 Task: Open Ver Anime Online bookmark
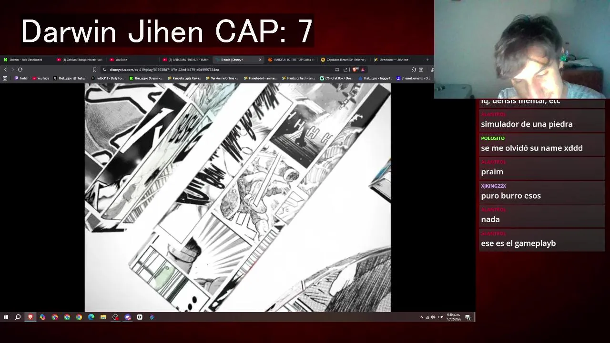[222, 78]
